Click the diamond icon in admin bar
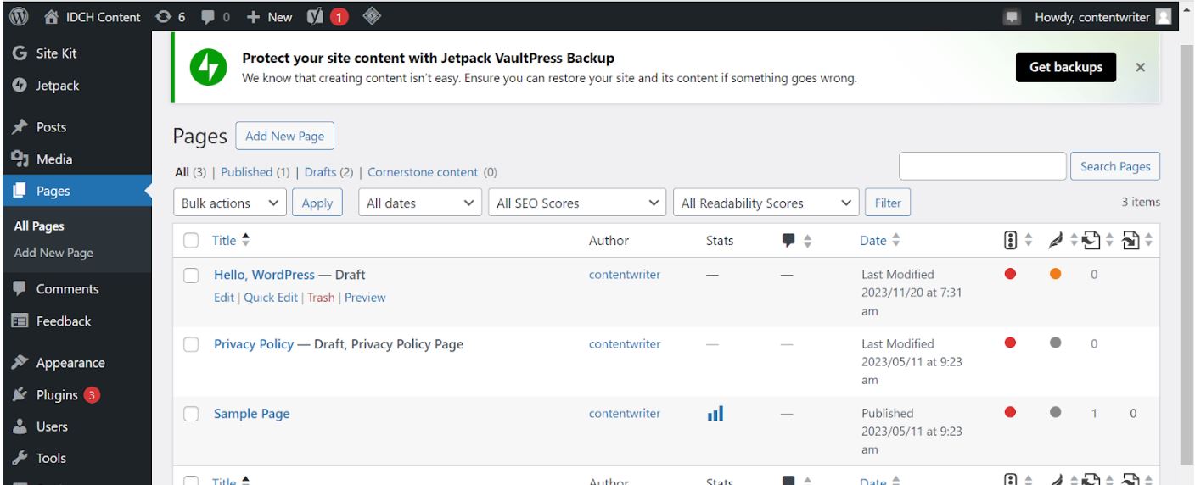The width and height of the screenshot is (1195, 485). (x=371, y=16)
